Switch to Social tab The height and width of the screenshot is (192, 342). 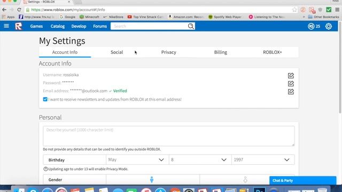pos(116,52)
